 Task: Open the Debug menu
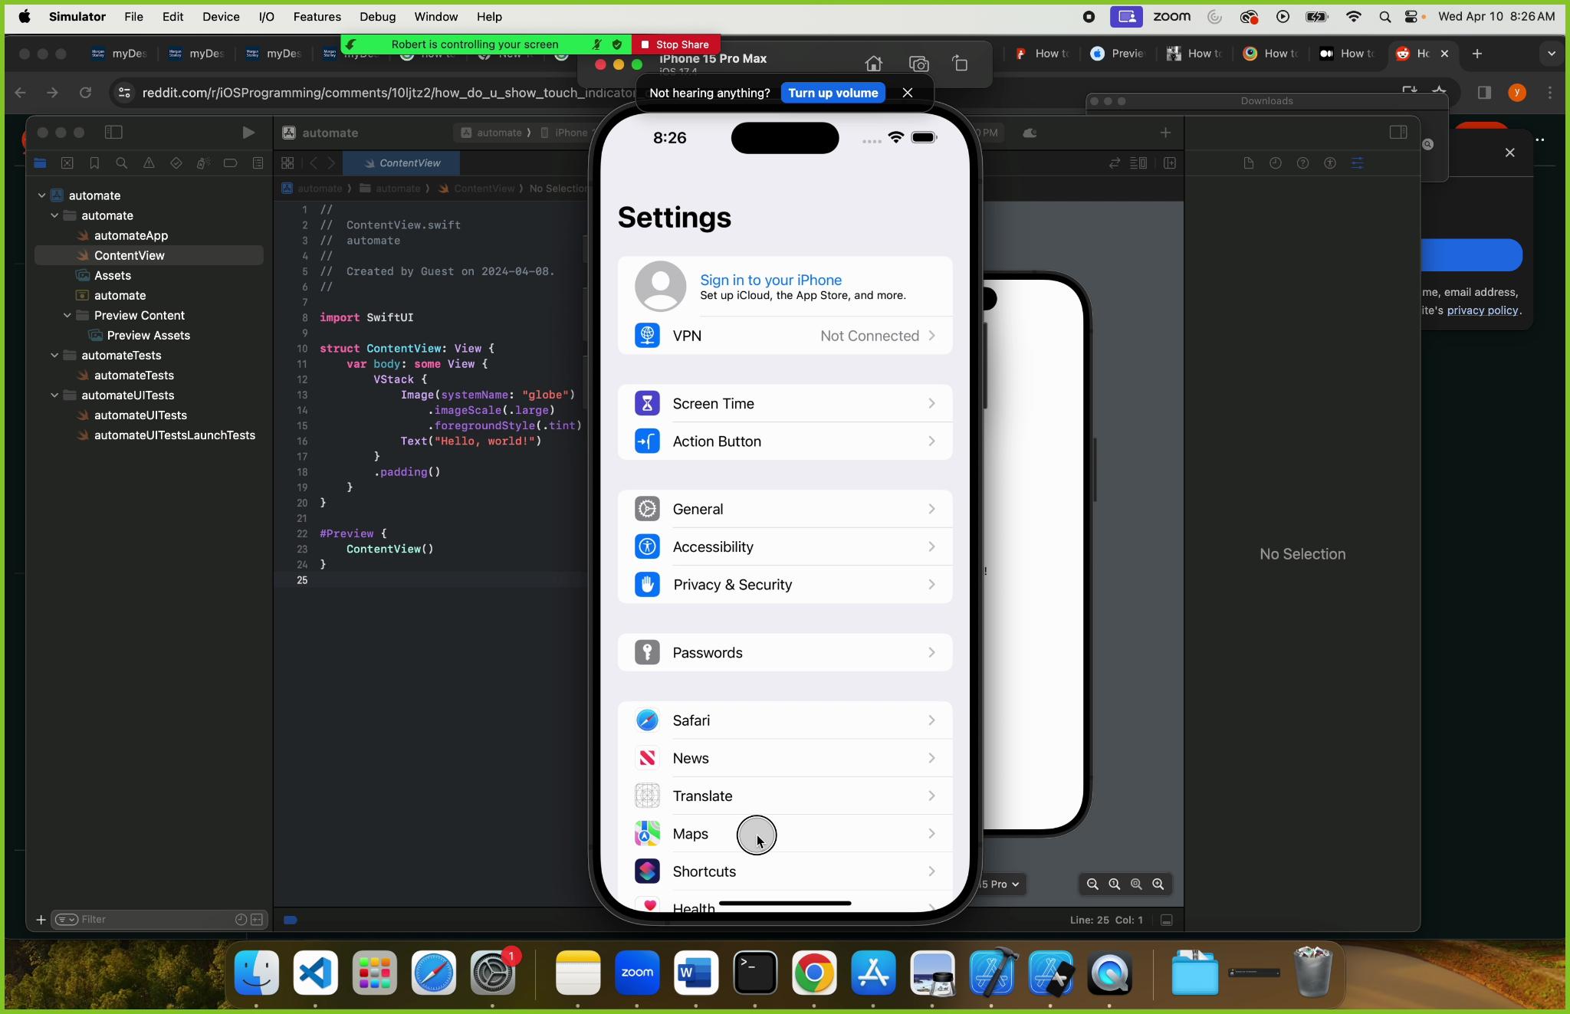pyautogui.click(x=378, y=16)
